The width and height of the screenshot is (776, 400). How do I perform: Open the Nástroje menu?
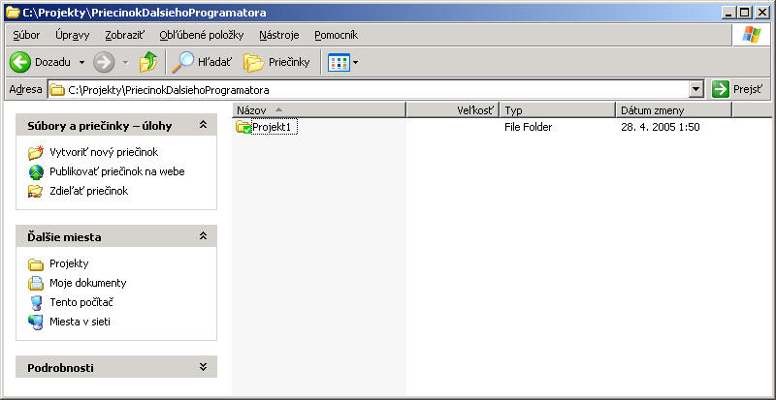pos(279,35)
